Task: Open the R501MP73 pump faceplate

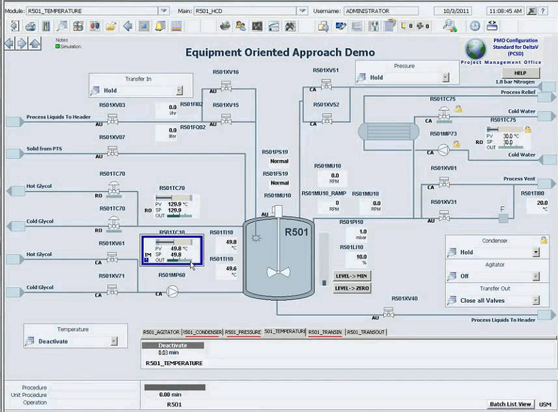Action: pos(443,149)
